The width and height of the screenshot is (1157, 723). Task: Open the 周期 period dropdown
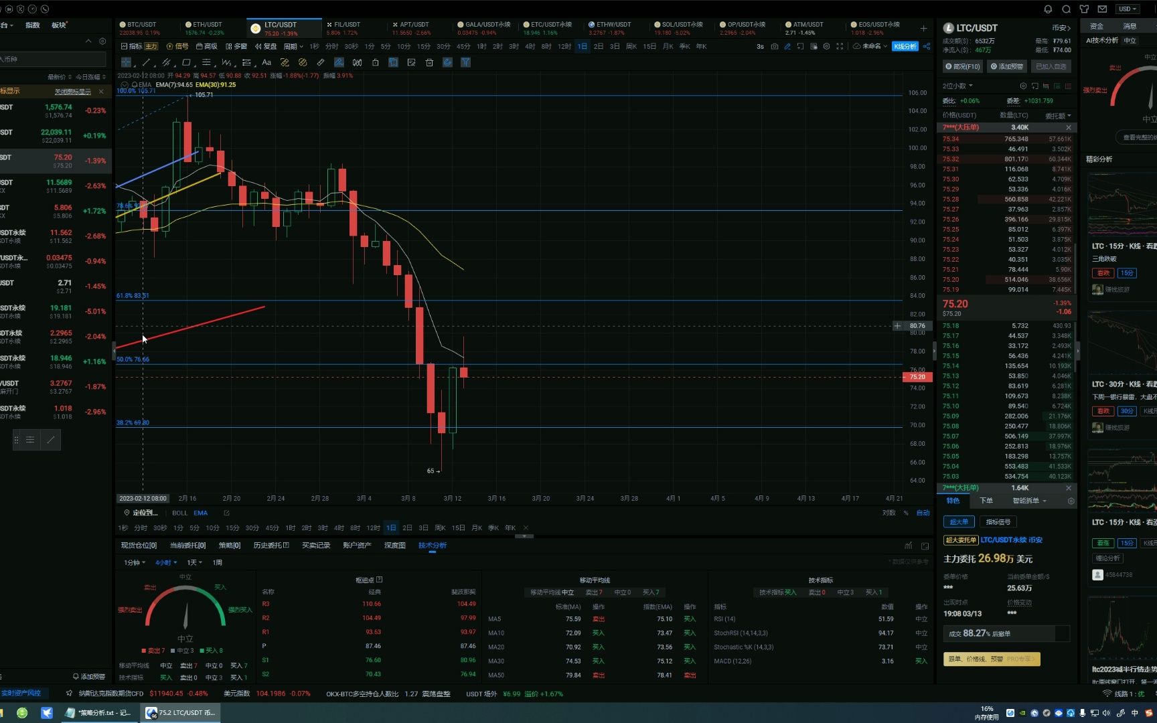point(293,47)
